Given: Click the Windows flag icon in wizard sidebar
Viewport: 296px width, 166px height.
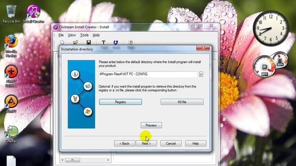Looking at the screenshot, I should click(88, 112).
